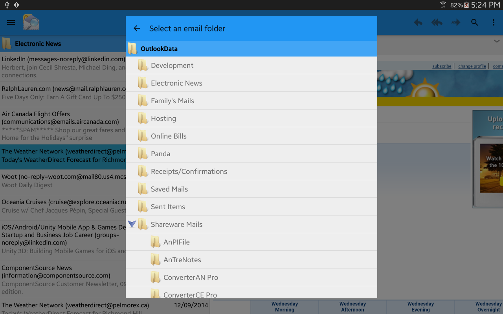Choose the Receipts/Confirmations folder
This screenshot has width=503, height=314.
251,172
